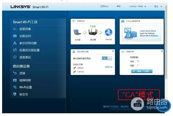Open 家长控制功能 warning triangle icon
The image size is (173, 116).
[x=15, y=43]
